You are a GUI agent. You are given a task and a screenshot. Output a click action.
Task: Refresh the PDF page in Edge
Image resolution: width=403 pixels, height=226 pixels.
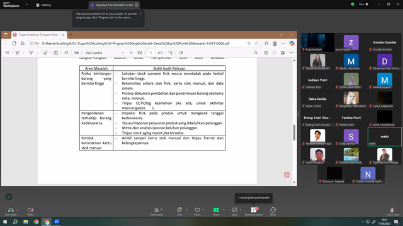click(x=14, y=43)
